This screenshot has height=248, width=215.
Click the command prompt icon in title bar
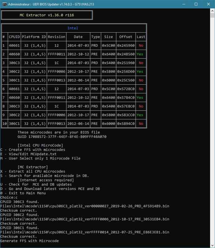[x=4, y=4]
